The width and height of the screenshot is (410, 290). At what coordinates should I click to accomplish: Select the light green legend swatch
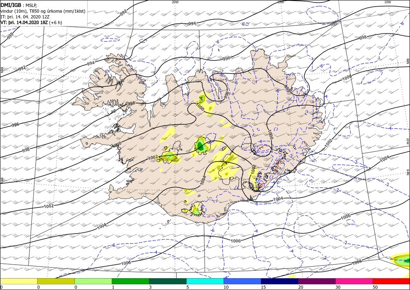[93, 281]
